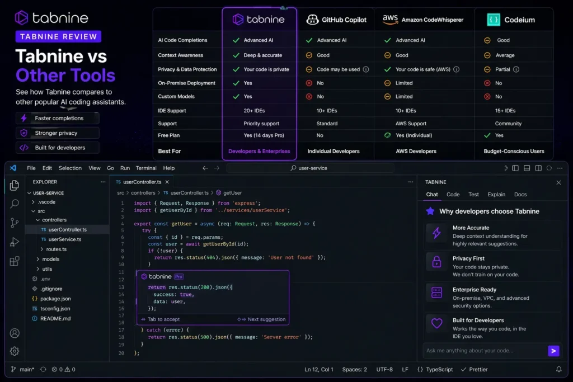573x382 pixels.
Task: Click Tab to accept in suggestion popup
Action: click(161, 319)
